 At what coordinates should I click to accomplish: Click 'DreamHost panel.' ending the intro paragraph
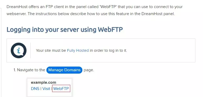[158, 14]
